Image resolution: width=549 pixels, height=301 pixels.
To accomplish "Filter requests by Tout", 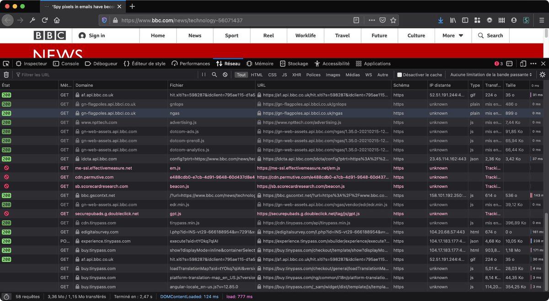I will (241, 75).
